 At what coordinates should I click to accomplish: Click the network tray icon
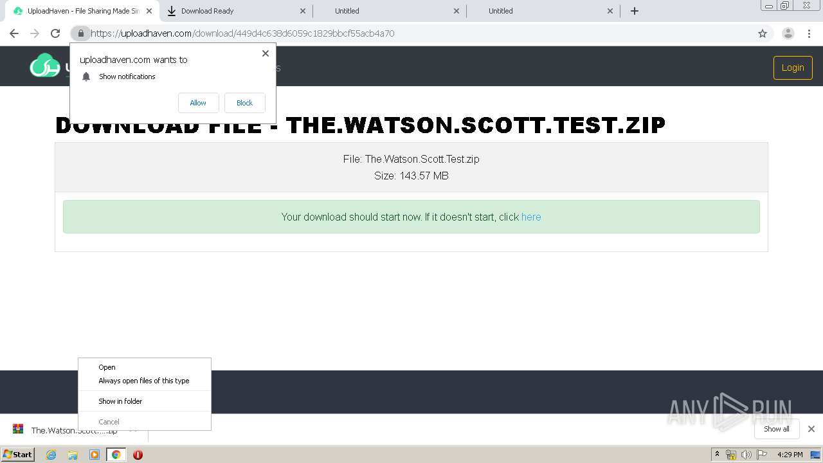click(x=731, y=455)
